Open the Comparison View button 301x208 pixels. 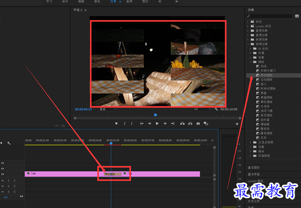pyautogui.click(x=206, y=124)
